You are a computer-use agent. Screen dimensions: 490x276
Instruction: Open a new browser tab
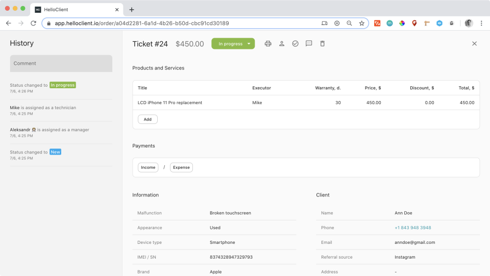pos(132,10)
